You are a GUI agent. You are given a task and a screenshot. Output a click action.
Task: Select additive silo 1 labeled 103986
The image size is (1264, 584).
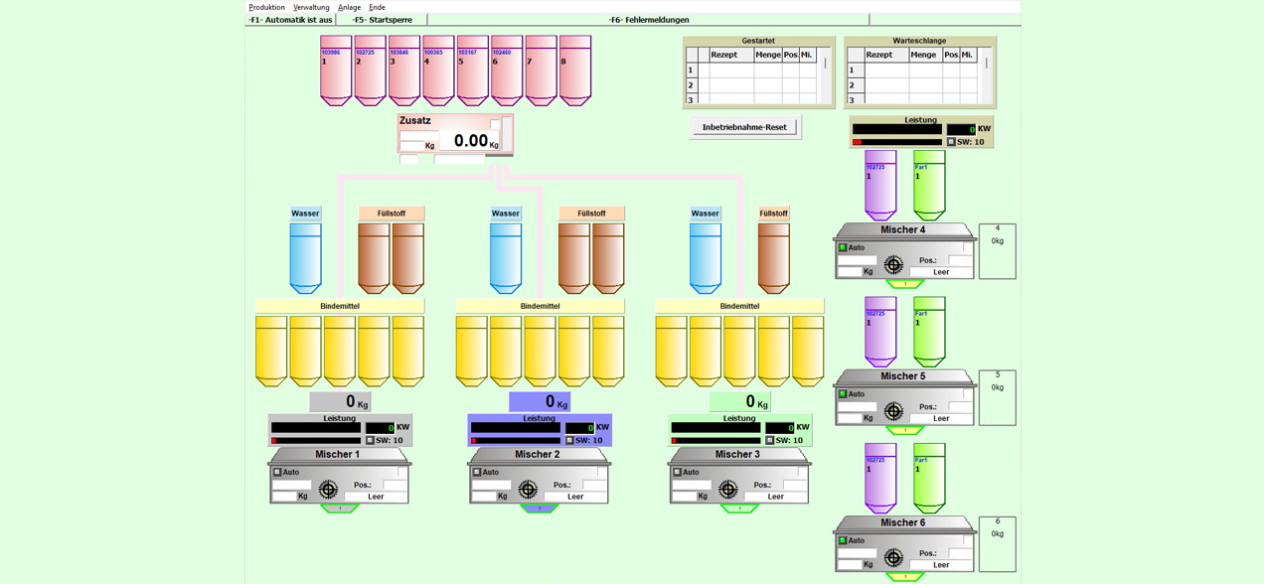336,72
